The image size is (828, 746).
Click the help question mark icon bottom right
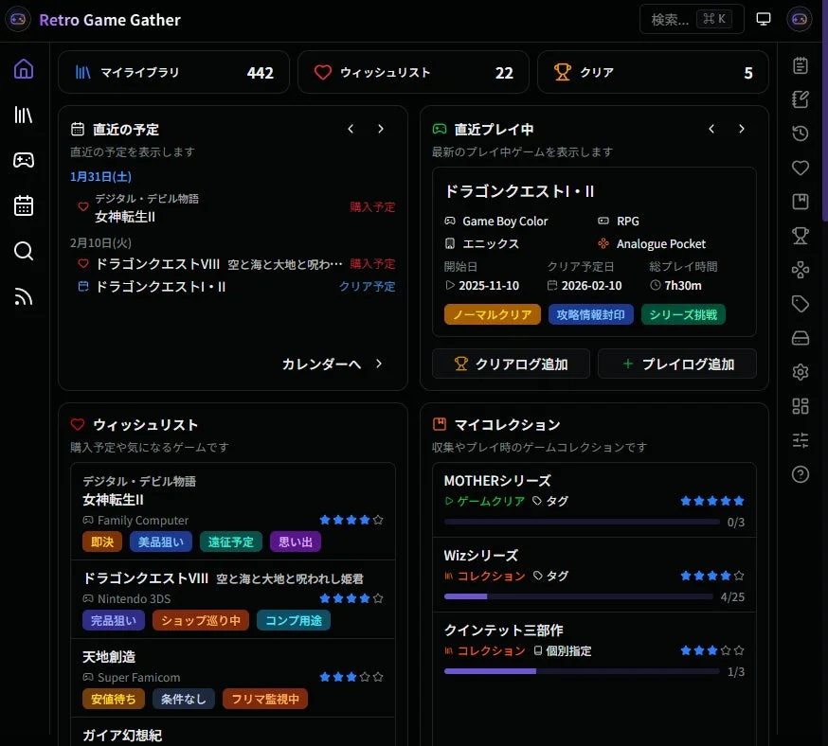(801, 474)
